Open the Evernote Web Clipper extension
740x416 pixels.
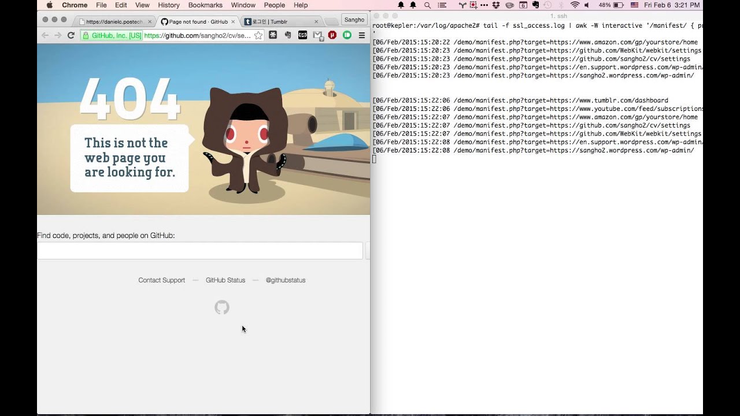(288, 35)
